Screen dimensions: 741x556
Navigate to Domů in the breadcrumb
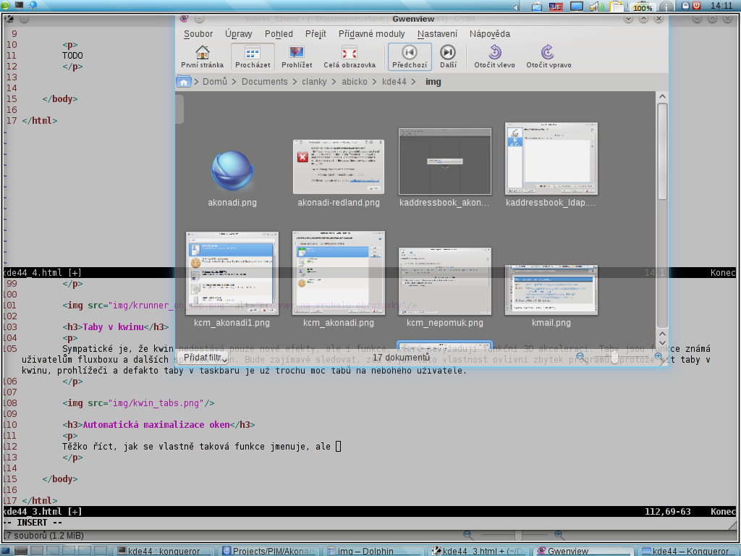coord(215,82)
